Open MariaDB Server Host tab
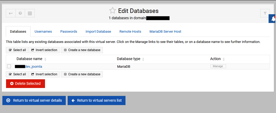The image size is (276, 113). (165, 32)
